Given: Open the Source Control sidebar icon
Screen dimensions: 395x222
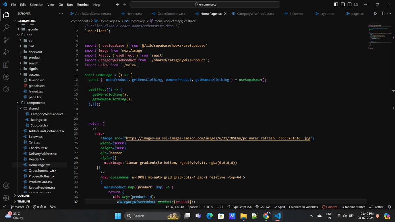Looking at the screenshot, I should click(x=6, y=39).
